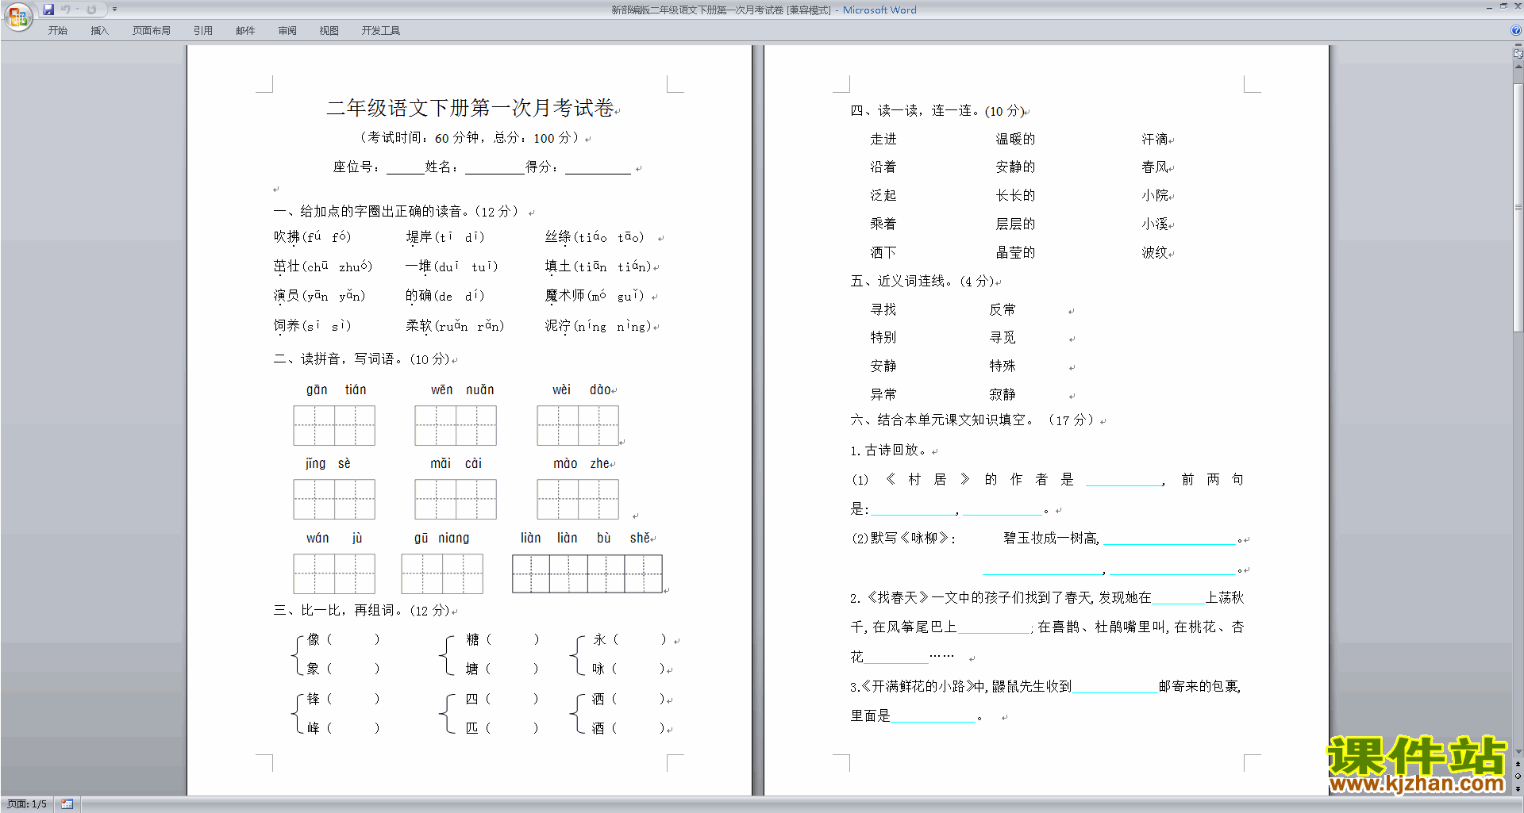This screenshot has width=1524, height=813.
Task: Open the 邮件 ribbon tab
Action: coord(245,31)
